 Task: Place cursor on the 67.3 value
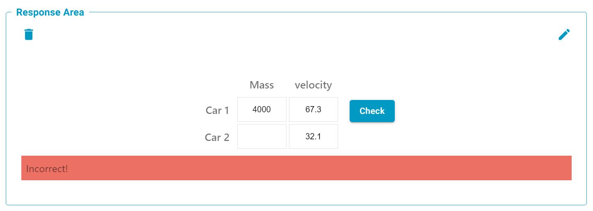(x=314, y=109)
